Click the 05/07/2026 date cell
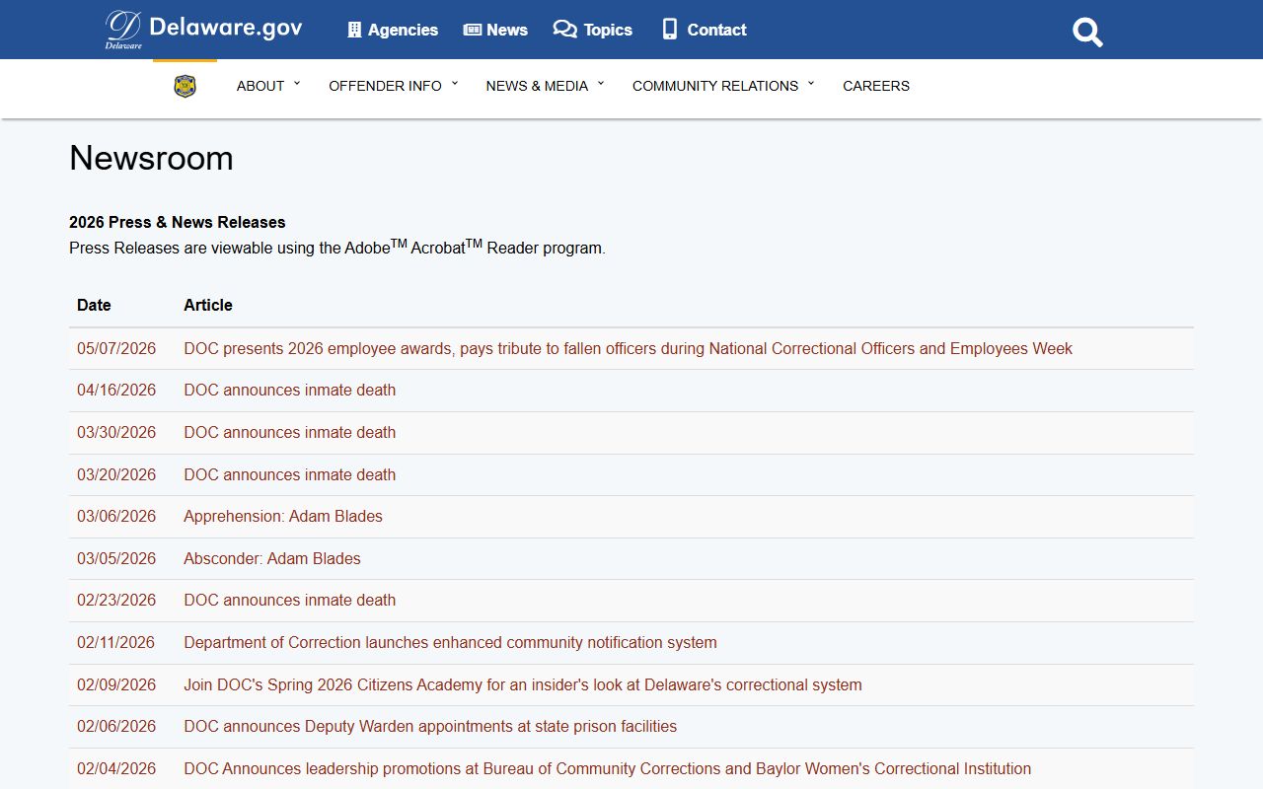Image resolution: width=1263 pixels, height=789 pixels. tap(116, 348)
